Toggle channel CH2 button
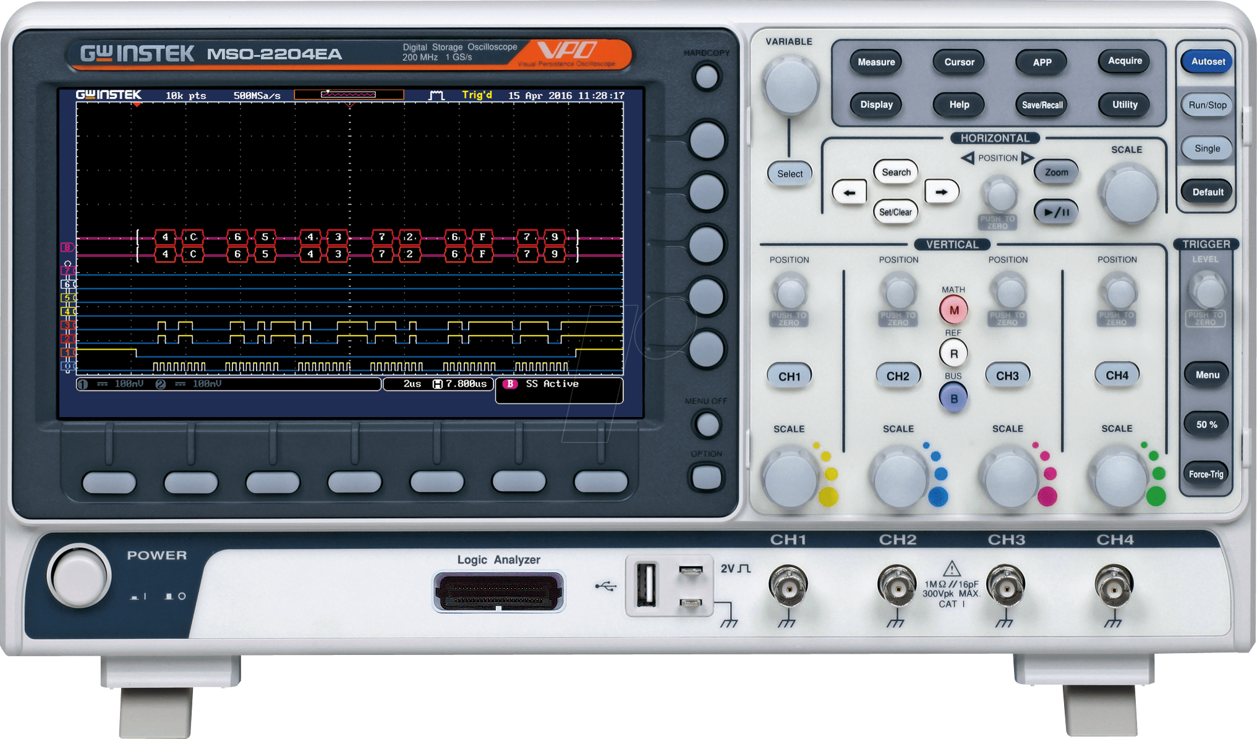The image size is (1257, 739). pyautogui.click(x=898, y=376)
